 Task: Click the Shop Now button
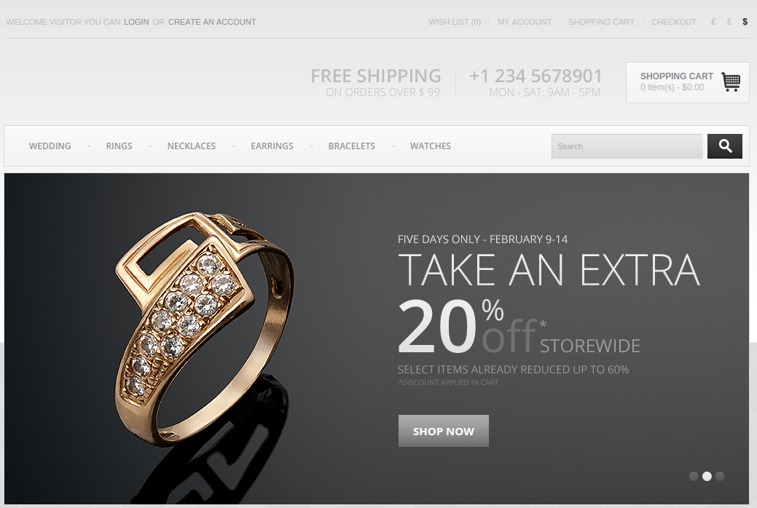pos(443,431)
